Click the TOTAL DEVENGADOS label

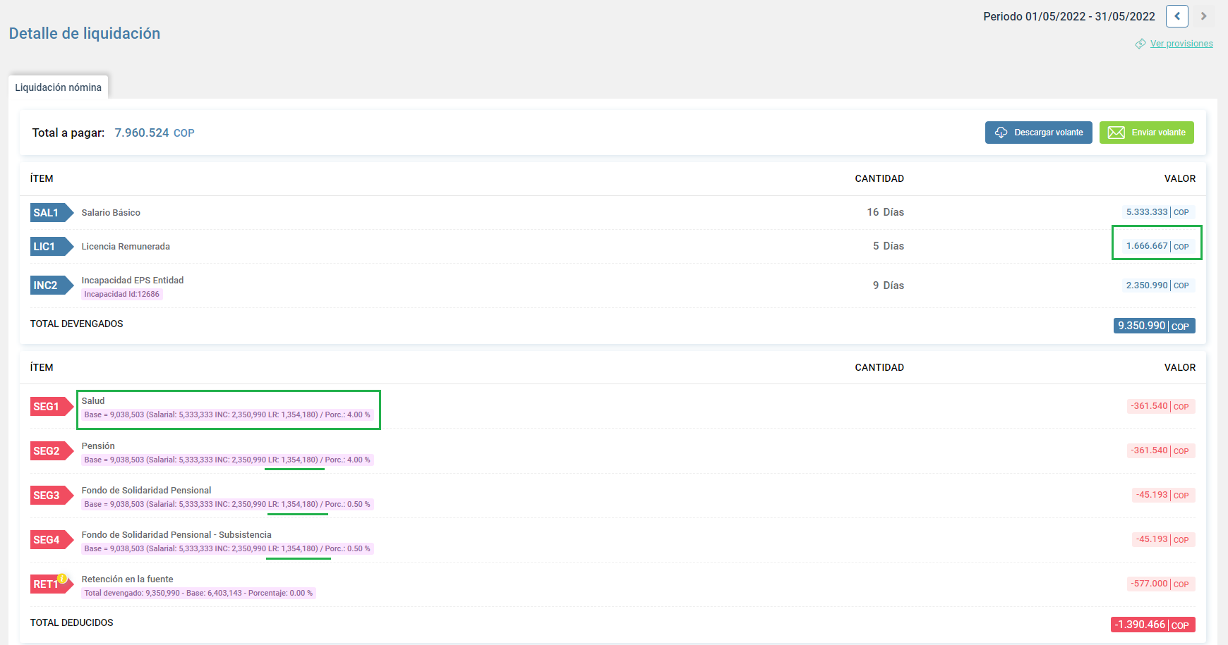pyautogui.click(x=77, y=324)
